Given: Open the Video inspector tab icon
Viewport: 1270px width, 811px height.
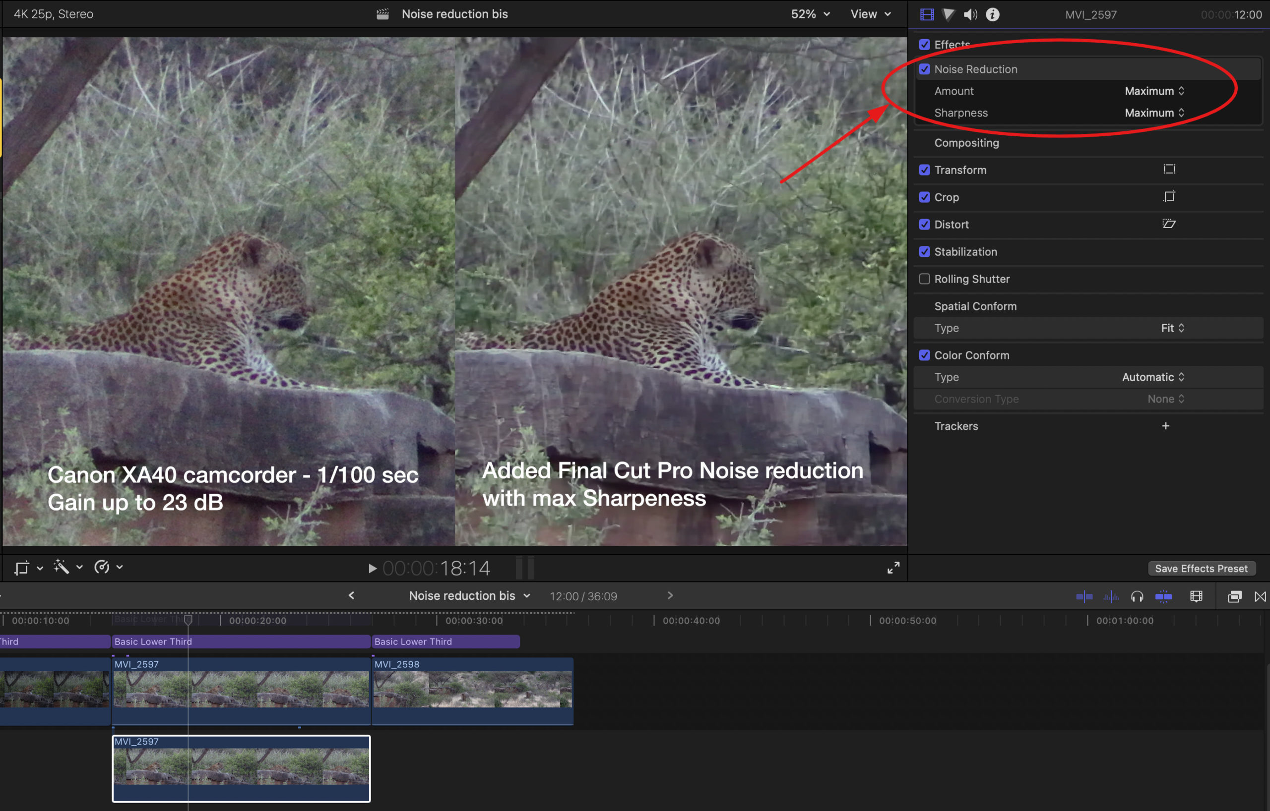Looking at the screenshot, I should [927, 14].
